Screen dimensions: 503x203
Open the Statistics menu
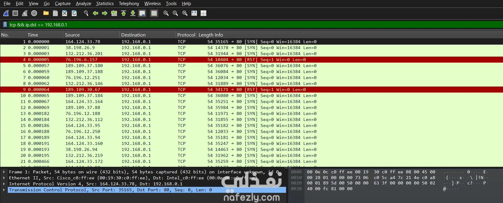pos(105,4)
